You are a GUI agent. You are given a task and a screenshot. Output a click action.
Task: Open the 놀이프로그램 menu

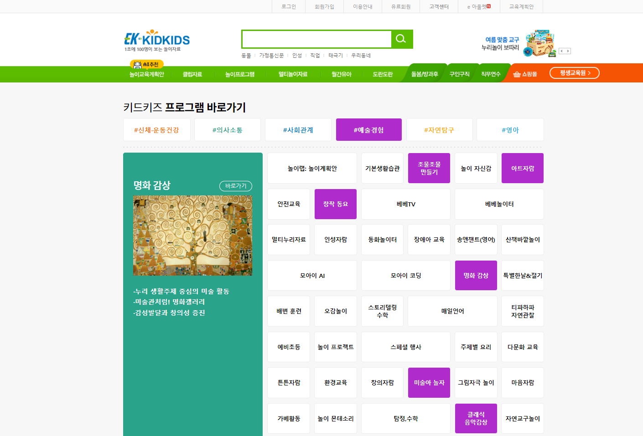(x=240, y=74)
